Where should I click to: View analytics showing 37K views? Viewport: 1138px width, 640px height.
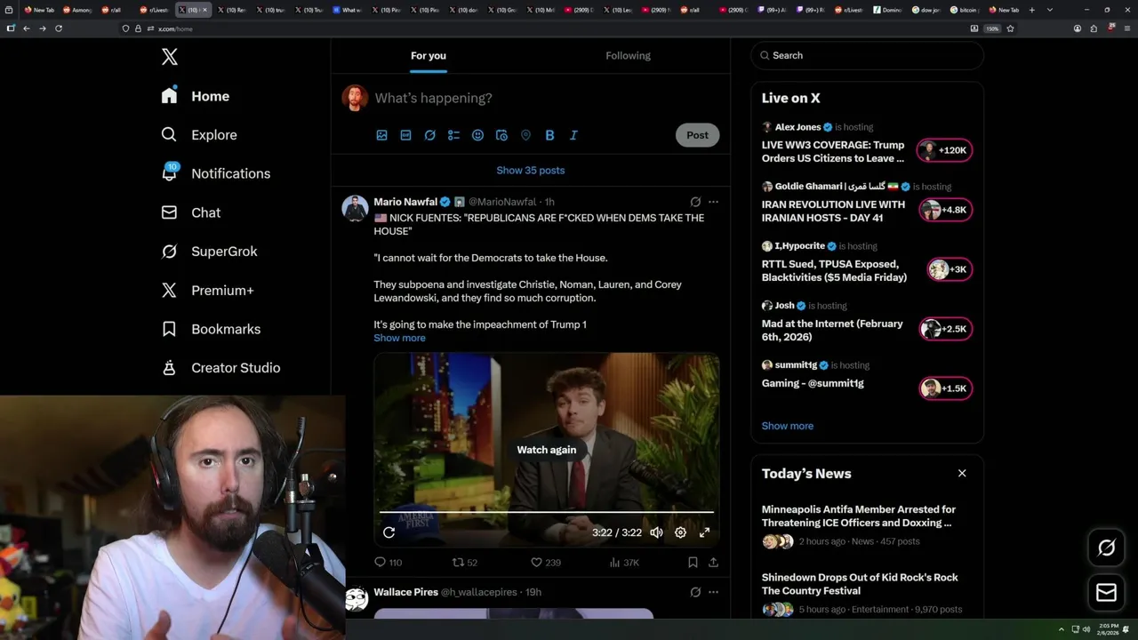(624, 563)
